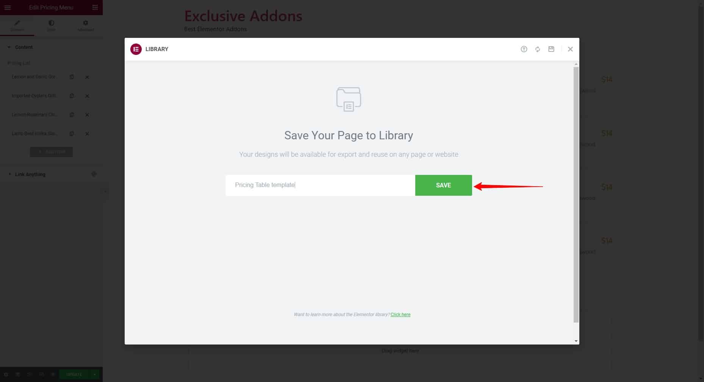The width and height of the screenshot is (704, 382).
Task: Click the template name input field
Action: coord(320,185)
